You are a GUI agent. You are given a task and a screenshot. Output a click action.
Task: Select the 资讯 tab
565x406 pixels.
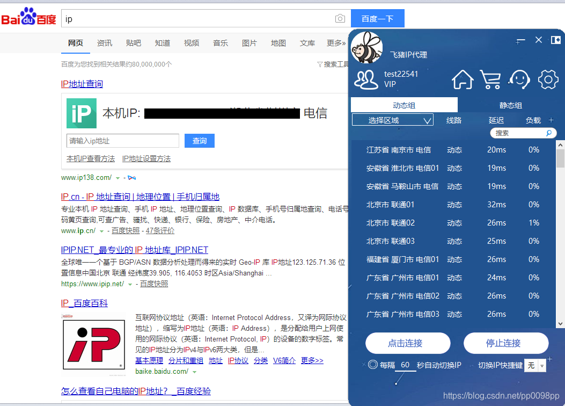tap(105, 43)
